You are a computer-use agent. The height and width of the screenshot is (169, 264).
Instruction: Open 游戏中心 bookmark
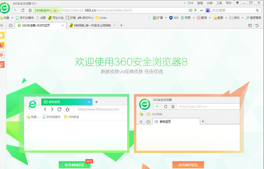85,18
